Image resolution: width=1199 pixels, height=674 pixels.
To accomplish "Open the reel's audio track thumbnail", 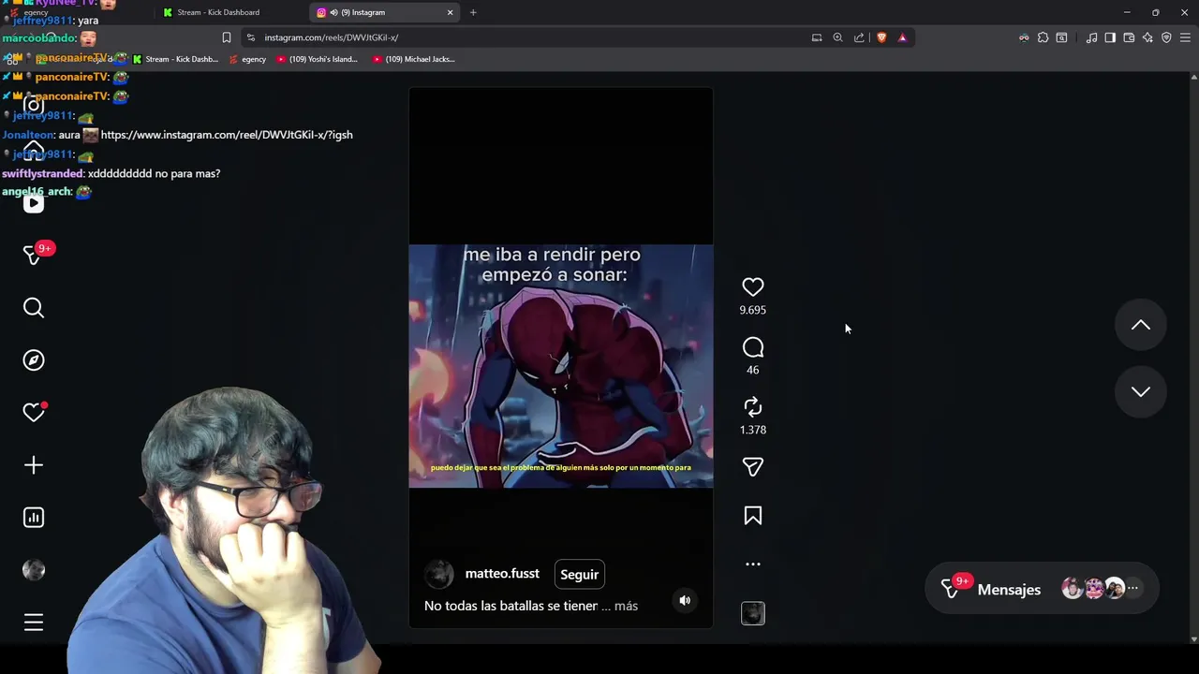I will point(753,613).
